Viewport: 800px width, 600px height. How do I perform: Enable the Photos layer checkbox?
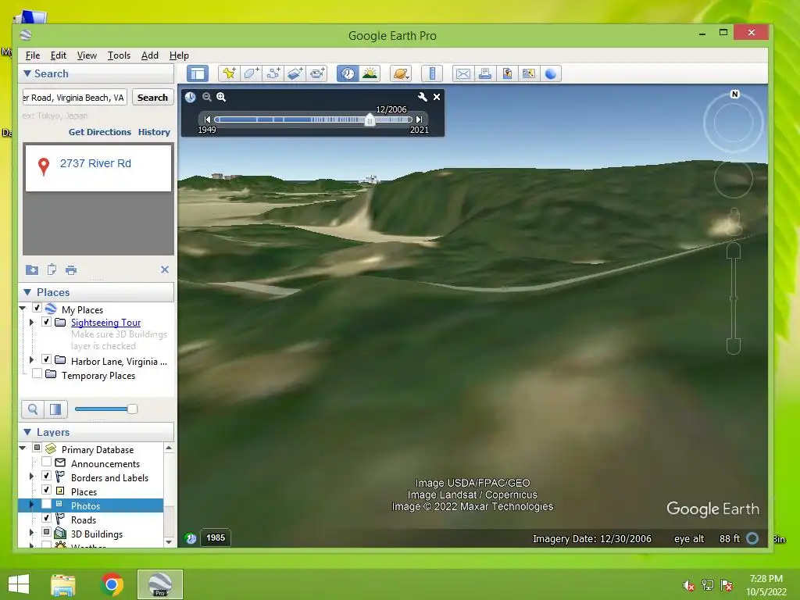(46, 504)
